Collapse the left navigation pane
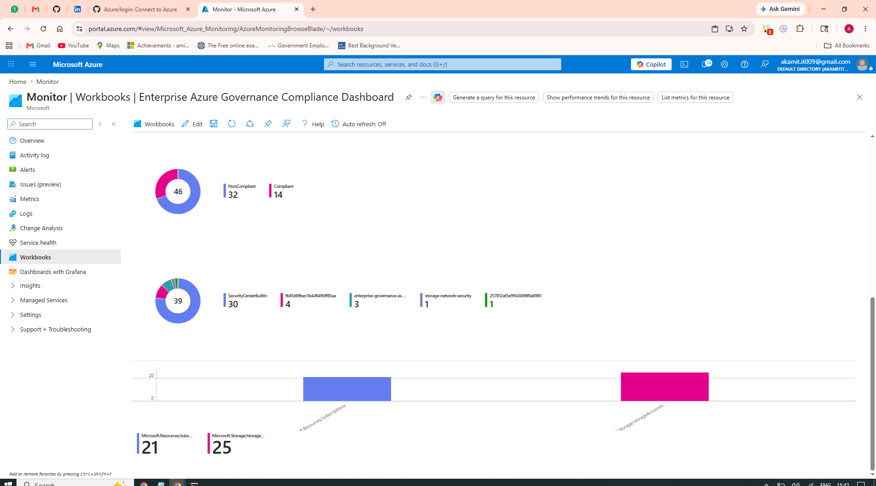Image resolution: width=876 pixels, height=486 pixels. coord(114,124)
